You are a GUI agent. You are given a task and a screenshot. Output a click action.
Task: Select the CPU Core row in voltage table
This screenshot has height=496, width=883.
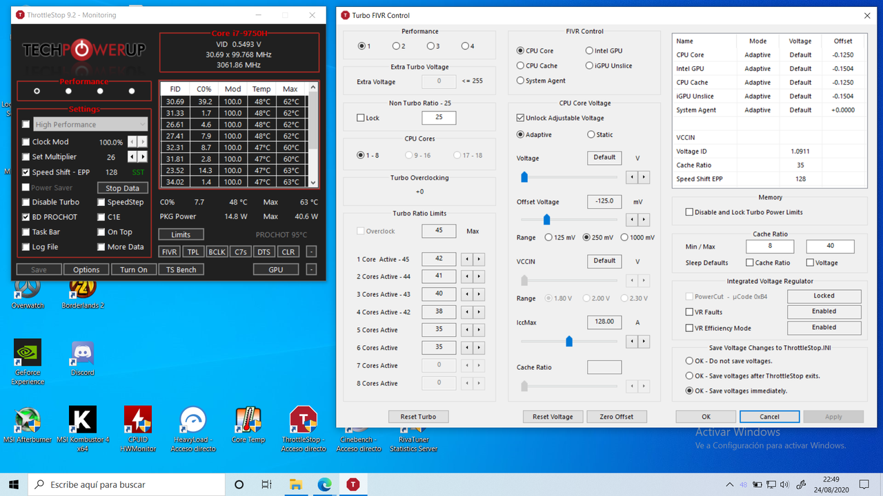pyautogui.click(x=768, y=55)
